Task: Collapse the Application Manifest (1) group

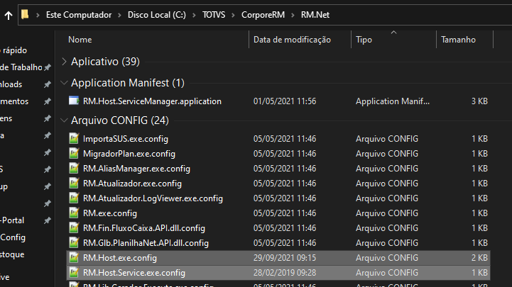Action: [65, 83]
